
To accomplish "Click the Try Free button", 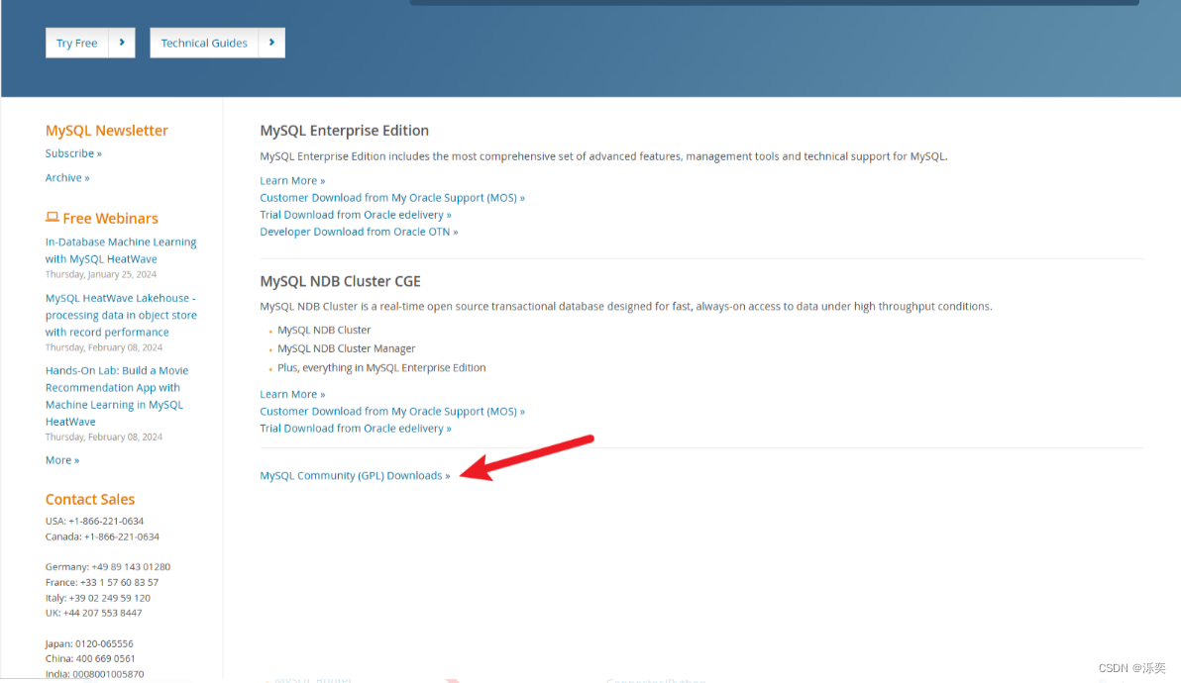I will [77, 43].
